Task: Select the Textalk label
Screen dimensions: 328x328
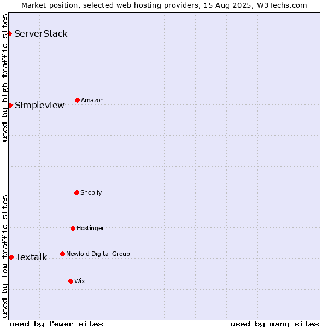Action: (x=32, y=257)
